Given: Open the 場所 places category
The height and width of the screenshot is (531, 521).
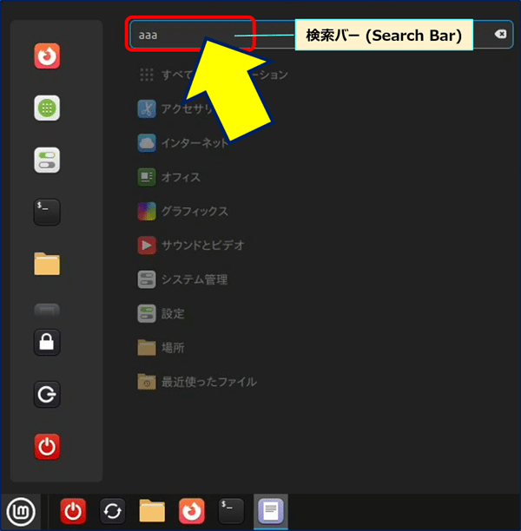Looking at the screenshot, I should click(162, 348).
